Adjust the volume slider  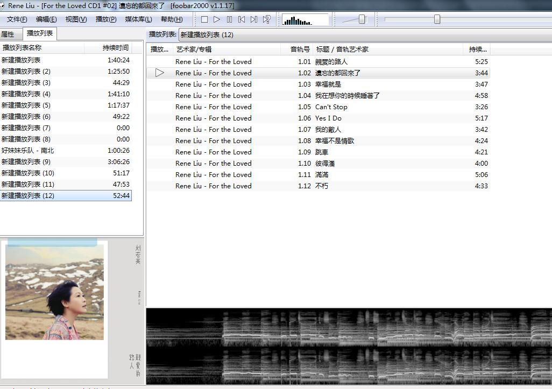(362, 19)
